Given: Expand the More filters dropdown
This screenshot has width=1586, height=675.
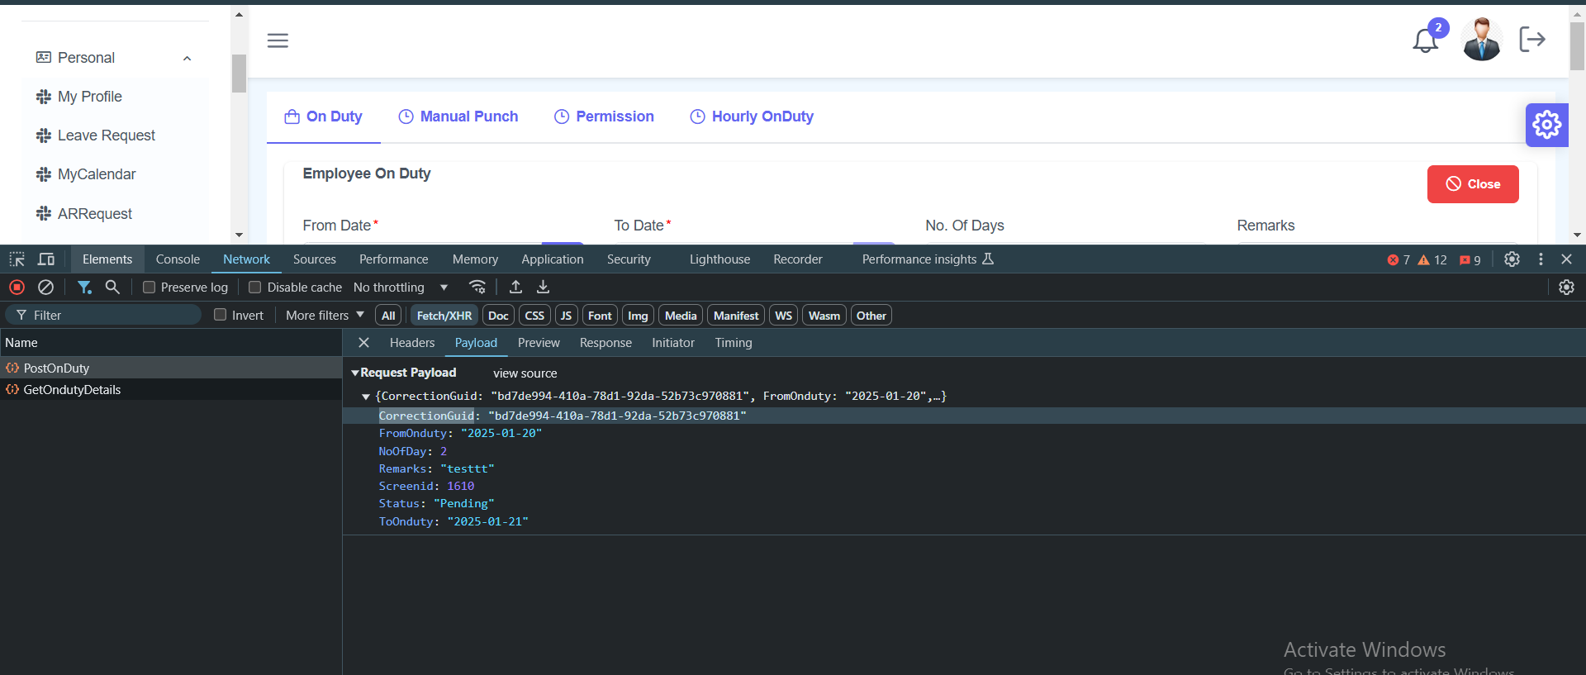Looking at the screenshot, I should click(x=325, y=315).
